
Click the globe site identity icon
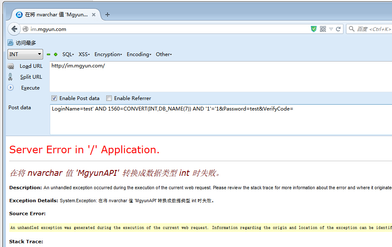tap(26, 29)
